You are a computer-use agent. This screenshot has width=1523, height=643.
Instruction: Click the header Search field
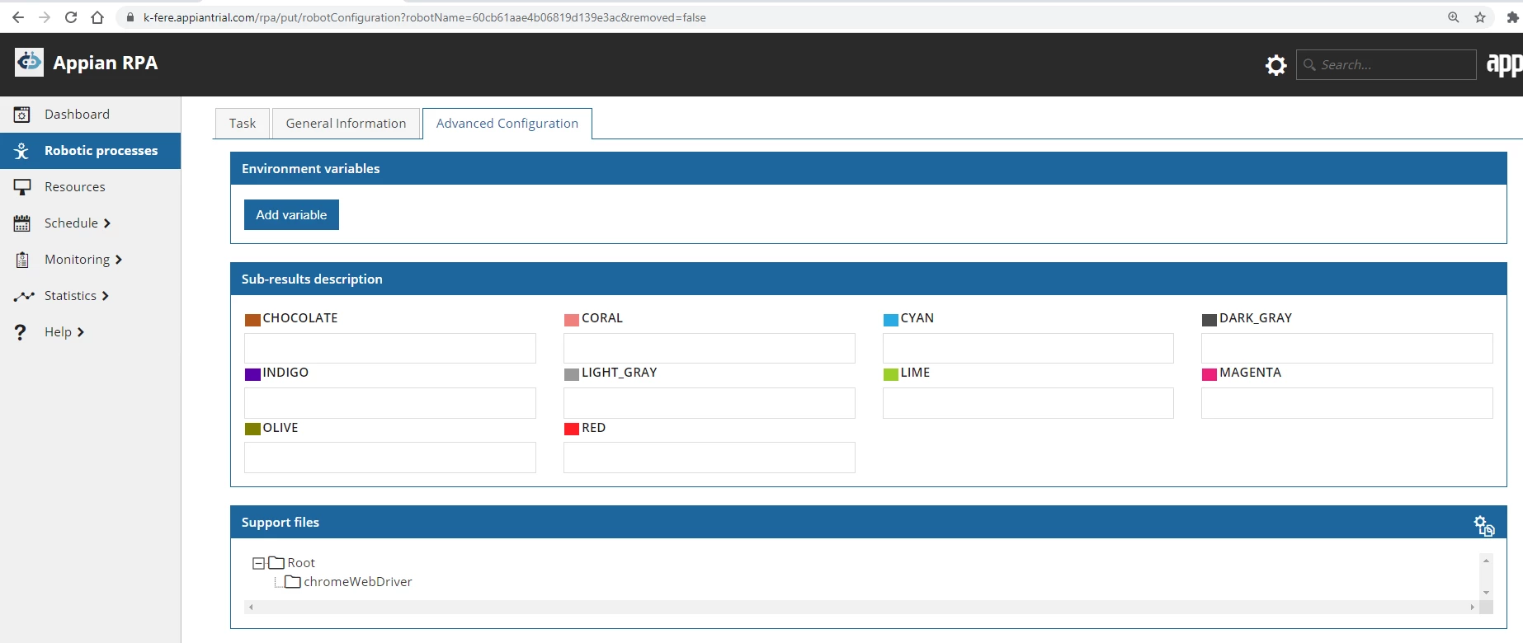(1386, 64)
